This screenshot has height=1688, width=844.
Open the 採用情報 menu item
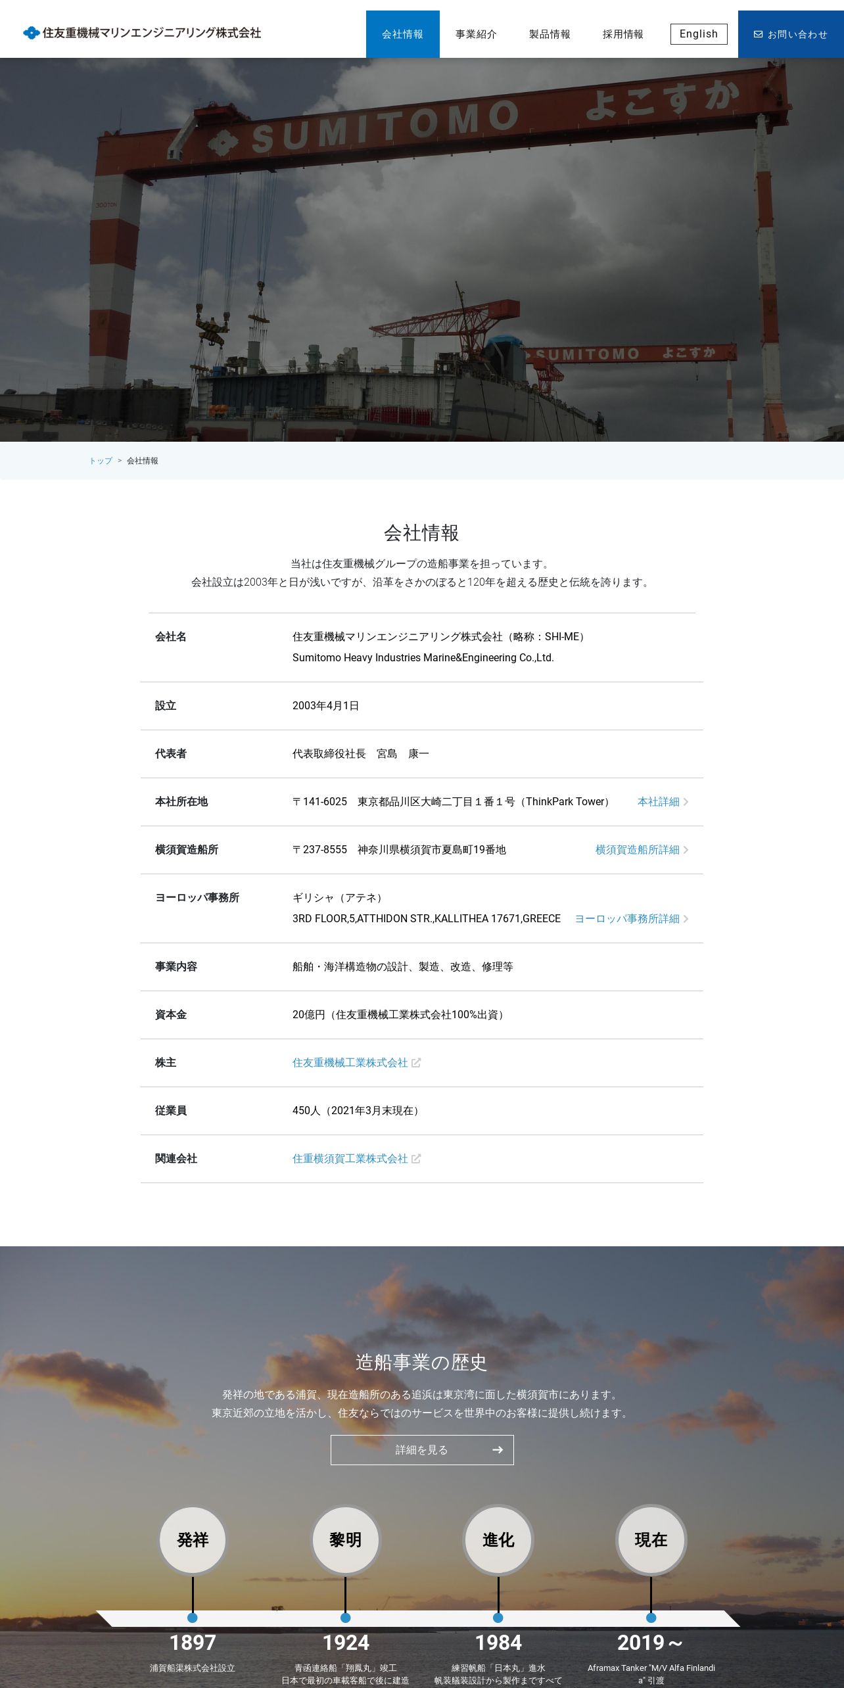click(x=623, y=34)
